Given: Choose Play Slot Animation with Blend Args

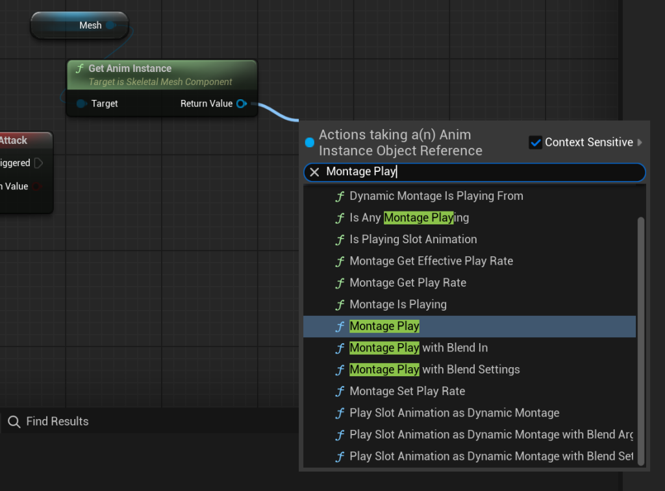Looking at the screenshot, I should pos(470,435).
